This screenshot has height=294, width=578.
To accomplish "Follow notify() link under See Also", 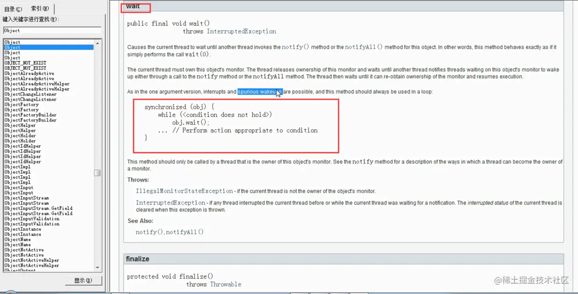I will [x=149, y=232].
